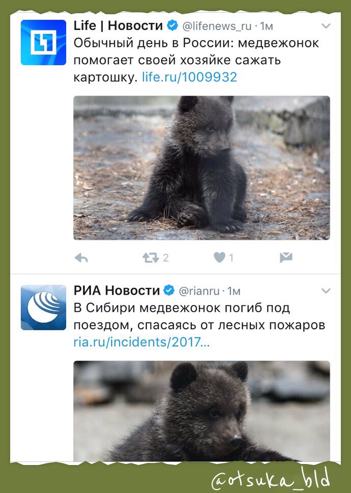Open the РИА Новости account name
351x493 pixels.
pos(117,291)
